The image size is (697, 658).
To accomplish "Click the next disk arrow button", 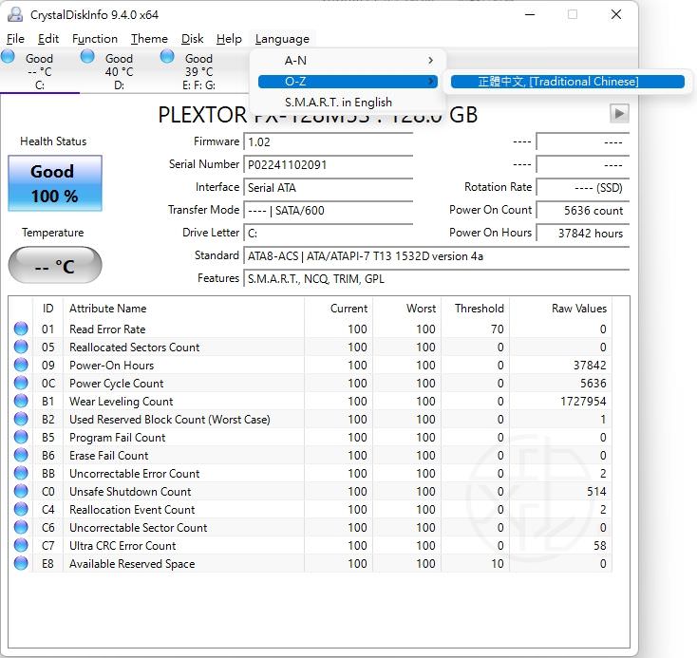I will pyautogui.click(x=619, y=114).
